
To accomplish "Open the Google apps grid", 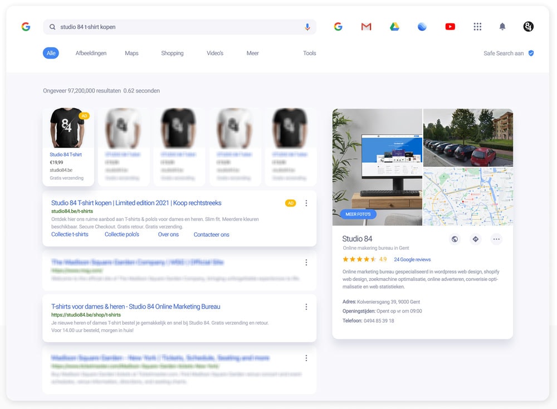I will pyautogui.click(x=477, y=27).
